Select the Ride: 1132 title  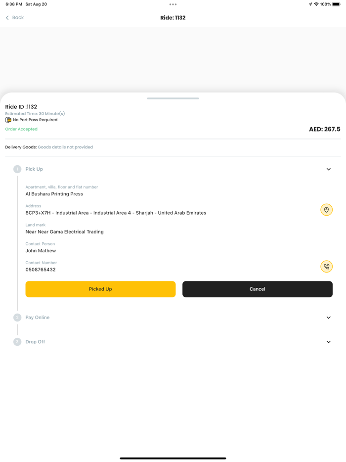[173, 17]
